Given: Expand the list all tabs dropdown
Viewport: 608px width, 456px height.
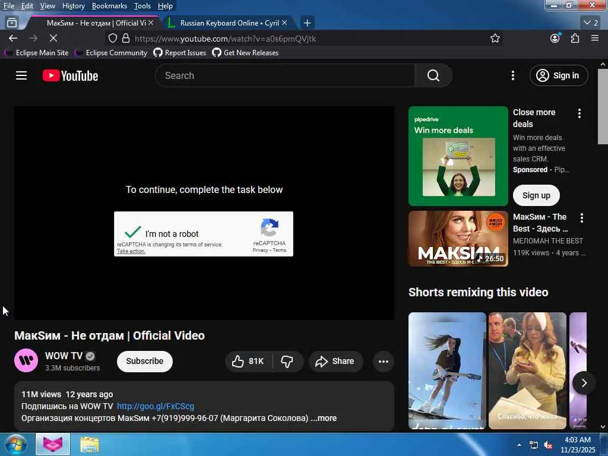Looking at the screenshot, I should [591, 23].
